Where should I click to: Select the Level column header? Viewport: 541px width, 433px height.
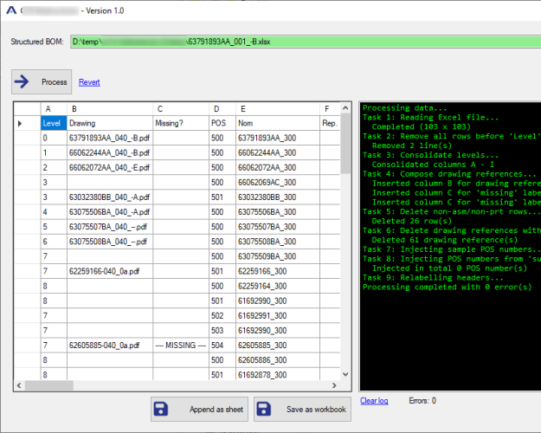[52, 123]
